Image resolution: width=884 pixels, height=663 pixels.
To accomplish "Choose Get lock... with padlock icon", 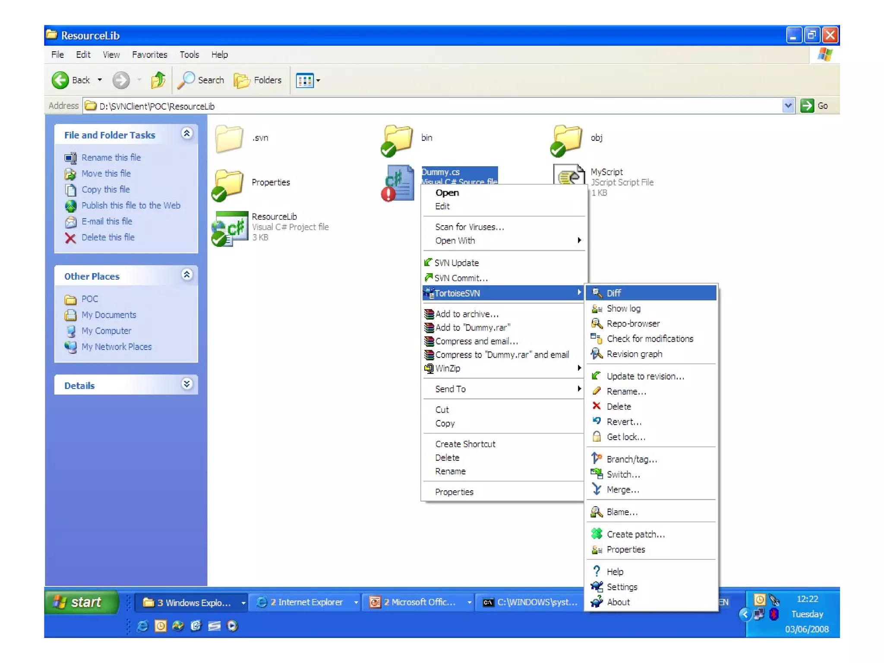I will point(625,437).
